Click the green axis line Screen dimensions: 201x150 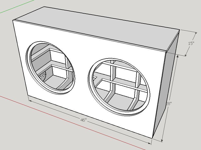click(17, 6)
